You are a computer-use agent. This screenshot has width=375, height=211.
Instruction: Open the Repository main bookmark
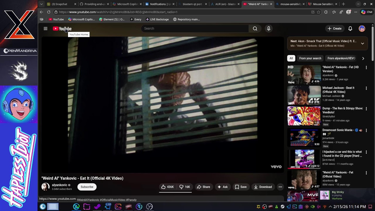point(186,19)
